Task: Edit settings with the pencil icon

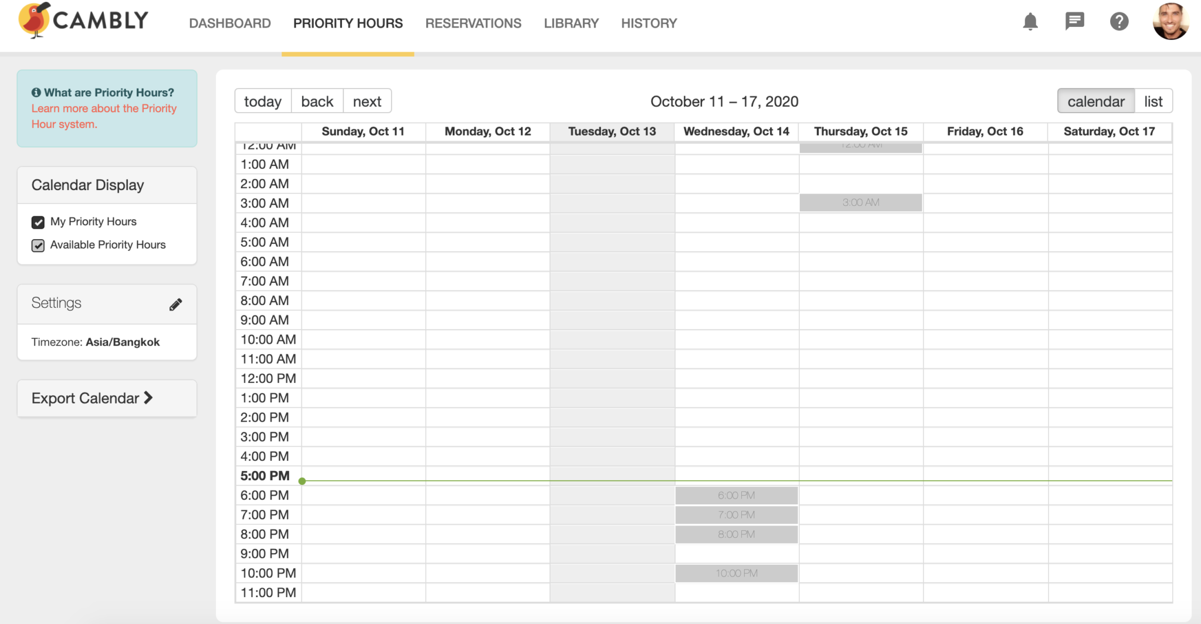Action: (175, 304)
